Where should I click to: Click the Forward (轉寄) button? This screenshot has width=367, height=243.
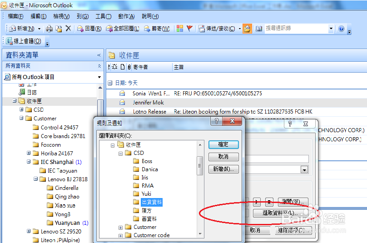coord(157,29)
